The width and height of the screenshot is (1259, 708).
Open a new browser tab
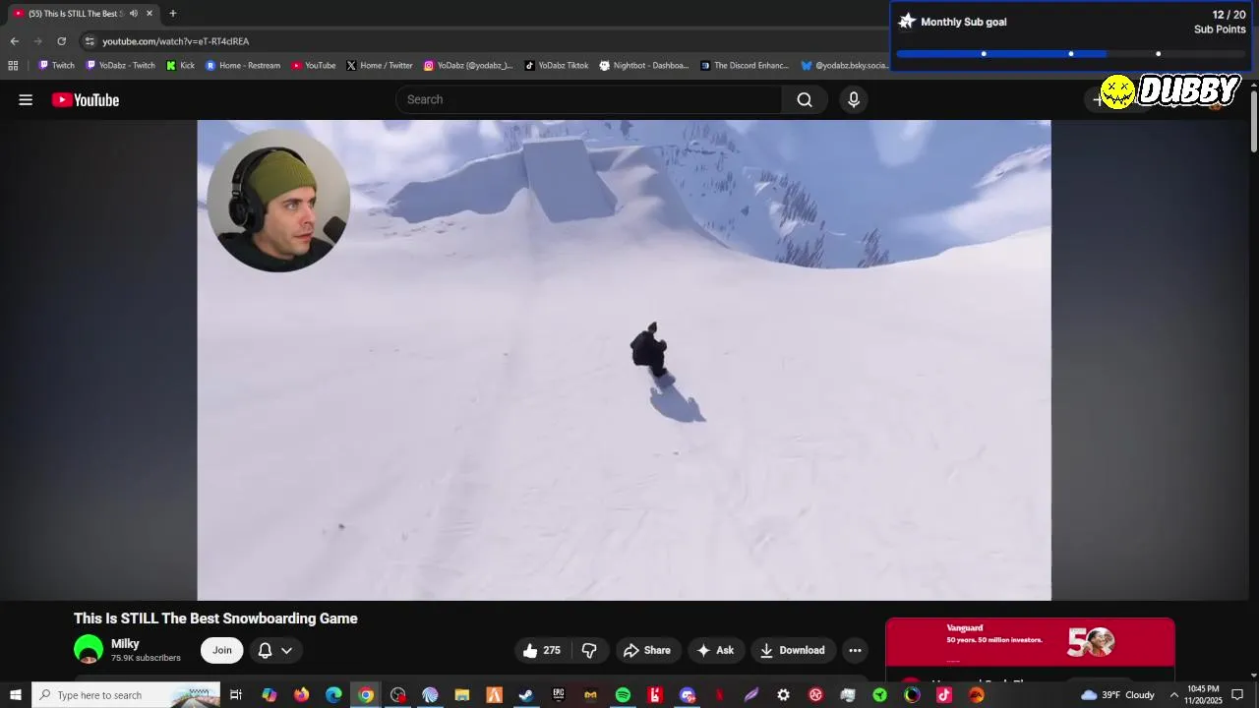click(x=173, y=14)
